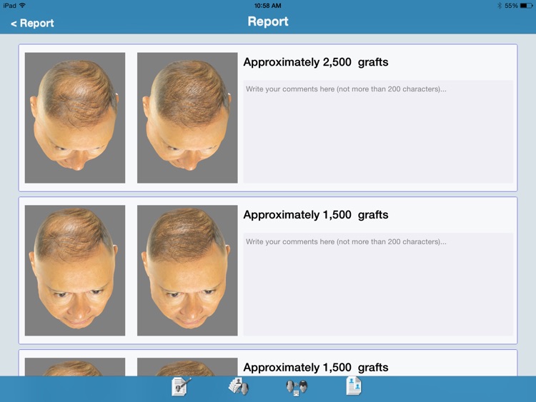Select the before photo in second card
The image size is (536, 402).
(75, 270)
